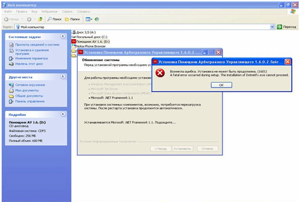Open the Вид menu

point(34,11)
